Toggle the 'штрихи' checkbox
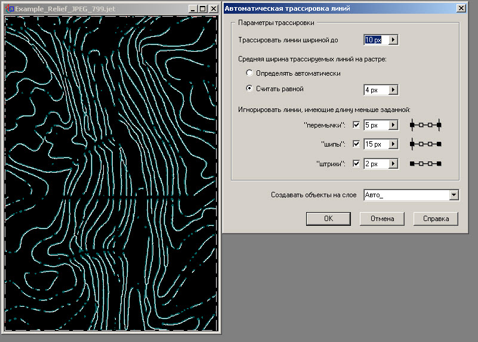Screen dimensions: 478x342 point(356,164)
